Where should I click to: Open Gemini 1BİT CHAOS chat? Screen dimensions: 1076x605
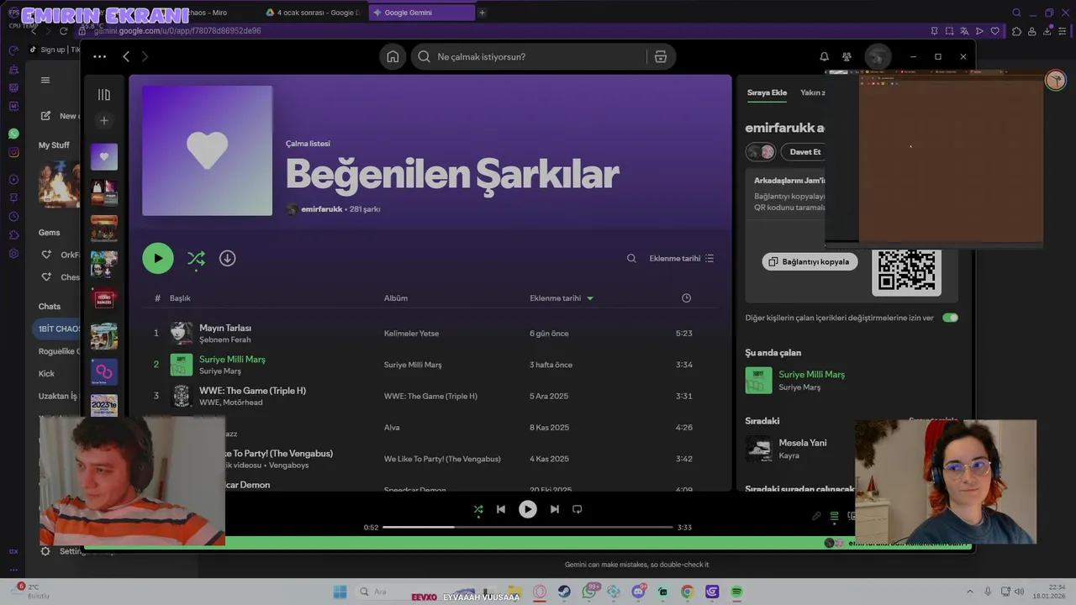[x=57, y=329]
